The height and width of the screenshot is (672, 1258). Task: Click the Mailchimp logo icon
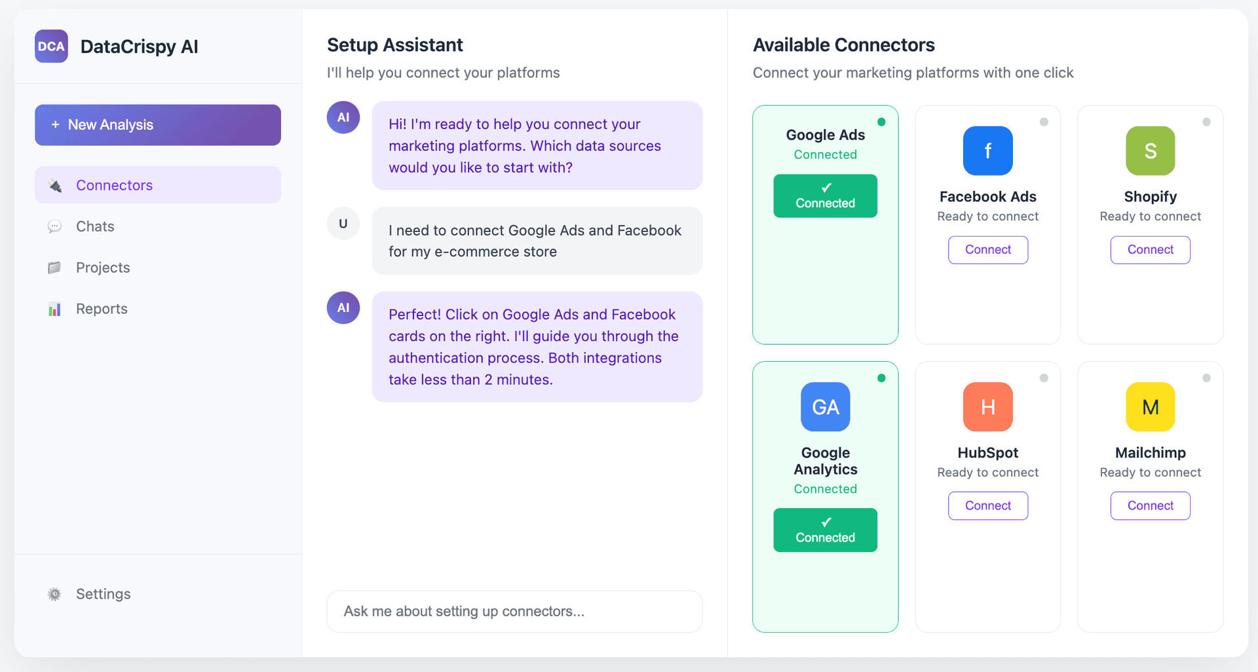coord(1150,407)
